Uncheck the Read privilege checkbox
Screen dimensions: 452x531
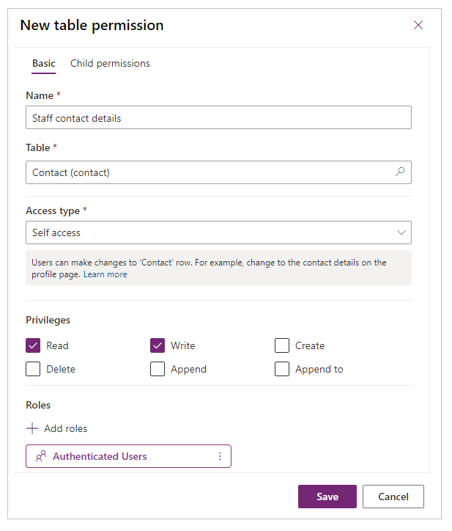(33, 345)
